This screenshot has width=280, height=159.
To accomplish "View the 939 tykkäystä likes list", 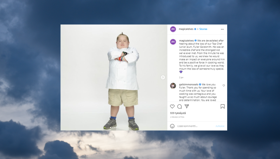I will tap(178, 113).
